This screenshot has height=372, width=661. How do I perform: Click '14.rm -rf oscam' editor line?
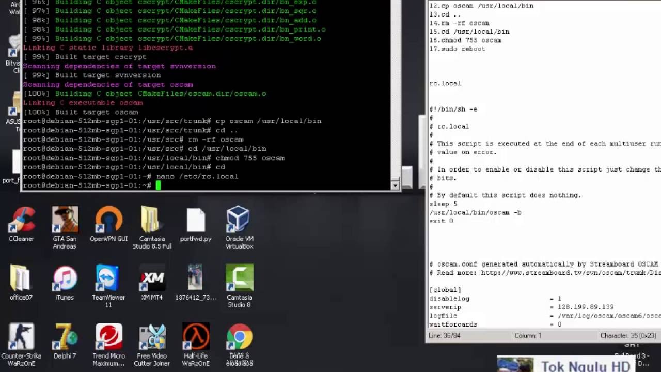tap(459, 23)
